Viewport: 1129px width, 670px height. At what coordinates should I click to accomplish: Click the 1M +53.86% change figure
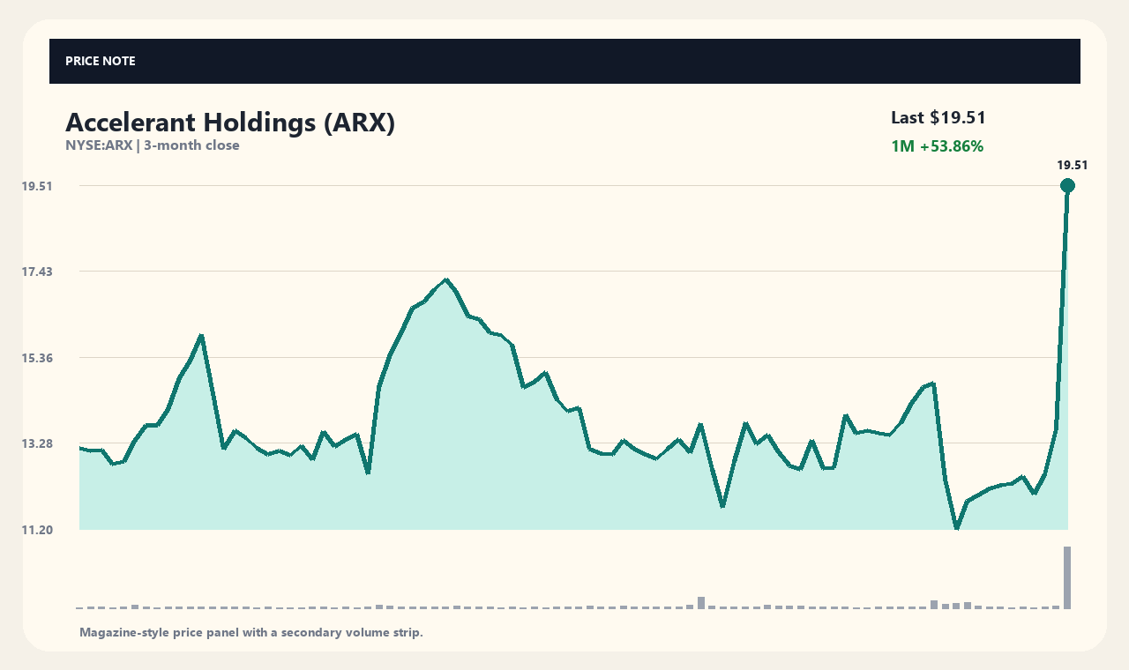coord(937,146)
